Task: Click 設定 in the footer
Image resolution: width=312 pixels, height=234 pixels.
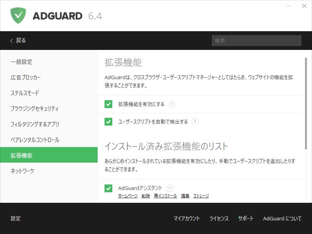Action: 16,218
